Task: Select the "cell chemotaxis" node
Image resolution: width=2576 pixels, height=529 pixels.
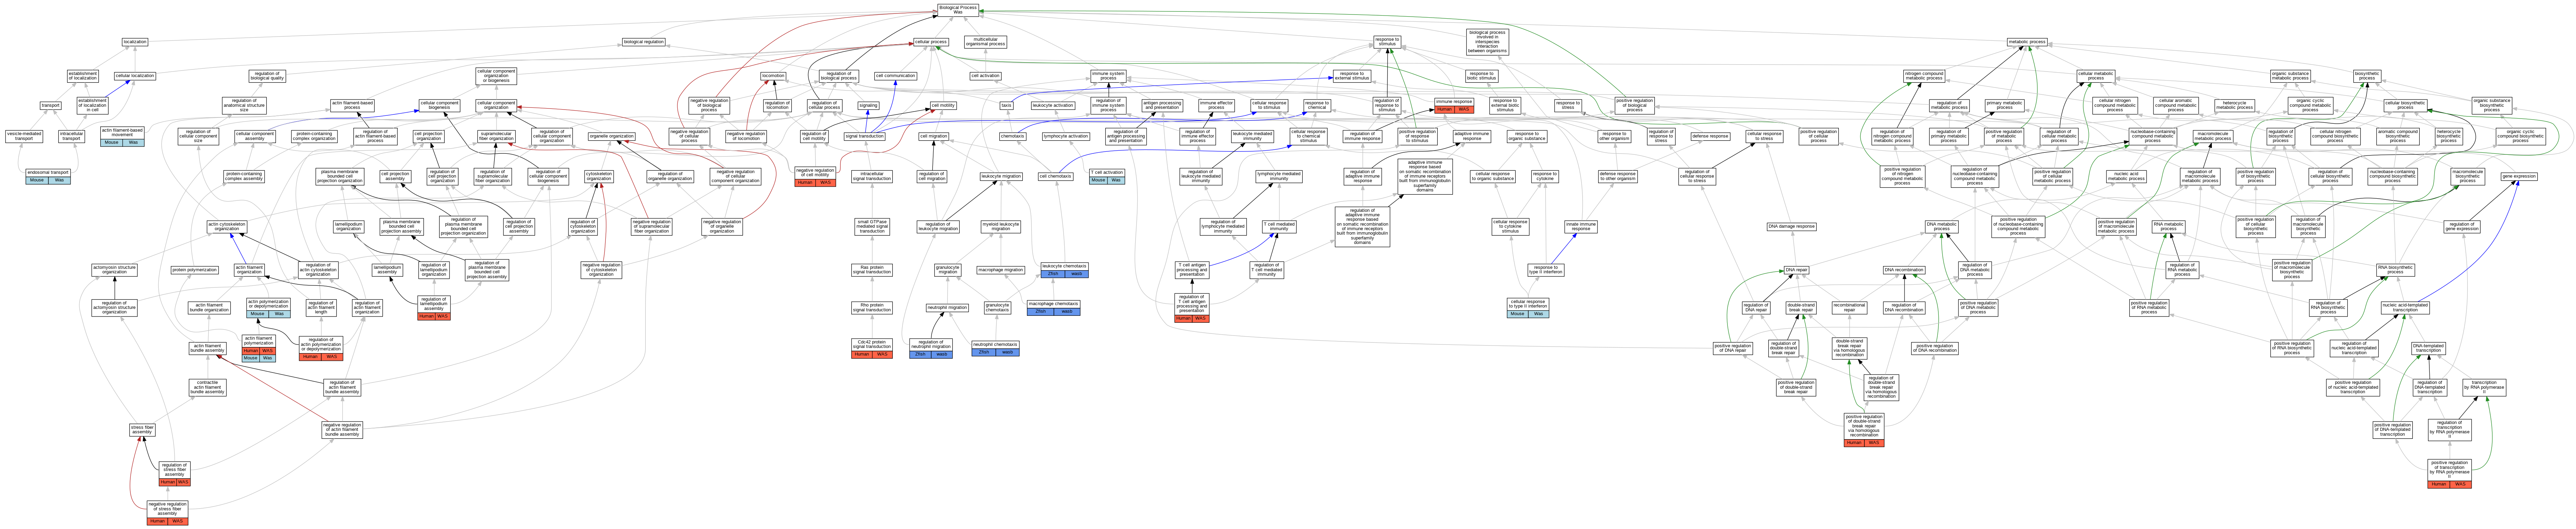Action: (1055, 177)
